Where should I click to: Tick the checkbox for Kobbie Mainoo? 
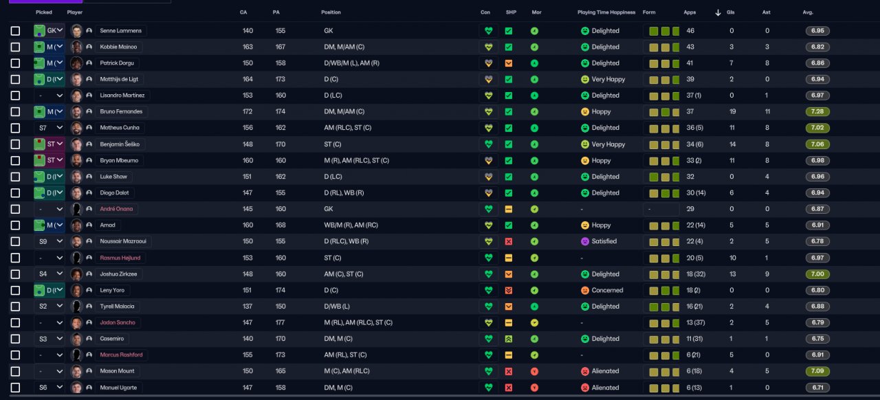15,47
